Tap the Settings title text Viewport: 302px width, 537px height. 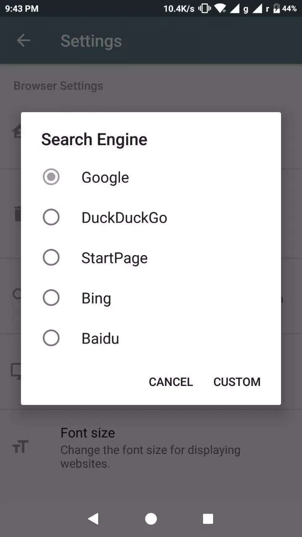(91, 41)
